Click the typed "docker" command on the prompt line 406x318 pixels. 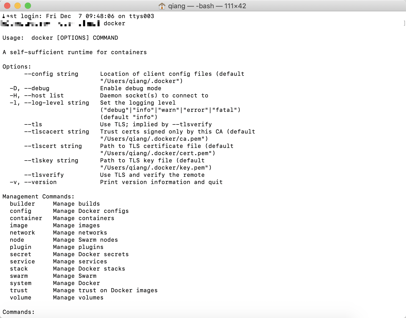click(115, 23)
